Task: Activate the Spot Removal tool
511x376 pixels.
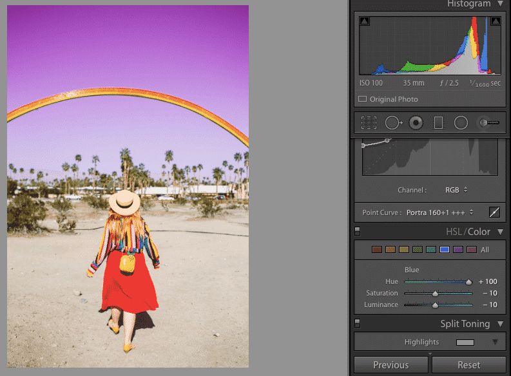Action: (392, 122)
